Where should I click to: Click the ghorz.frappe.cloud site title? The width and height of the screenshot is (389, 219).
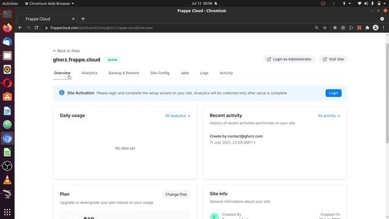pyautogui.click(x=77, y=60)
